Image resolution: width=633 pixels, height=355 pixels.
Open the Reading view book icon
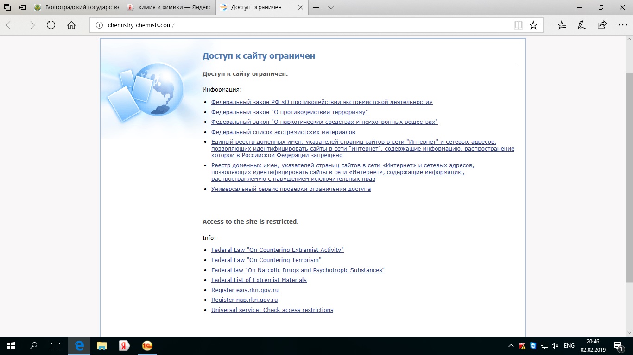(x=518, y=25)
